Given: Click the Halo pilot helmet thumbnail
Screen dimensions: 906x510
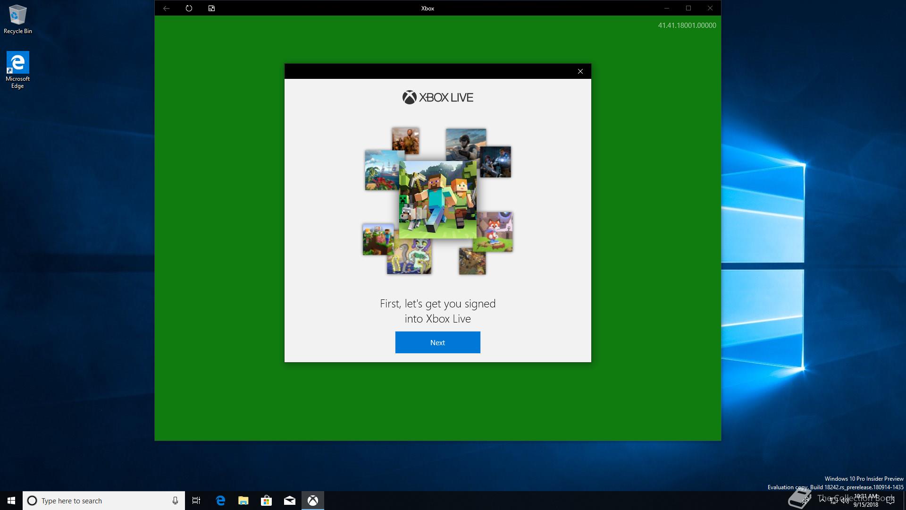Looking at the screenshot, I should click(466, 144).
